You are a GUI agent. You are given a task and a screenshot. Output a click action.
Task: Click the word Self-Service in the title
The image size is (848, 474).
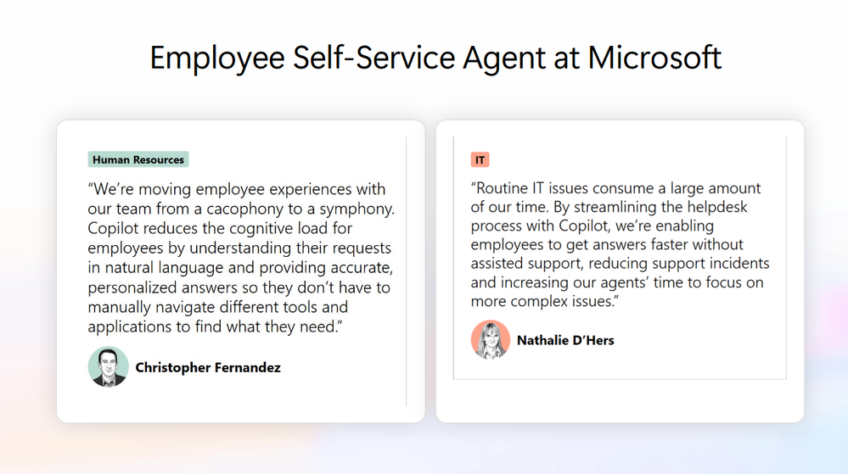click(374, 58)
